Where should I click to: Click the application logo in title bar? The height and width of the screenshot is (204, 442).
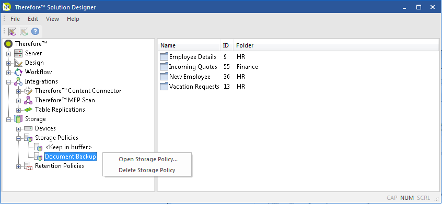point(7,7)
